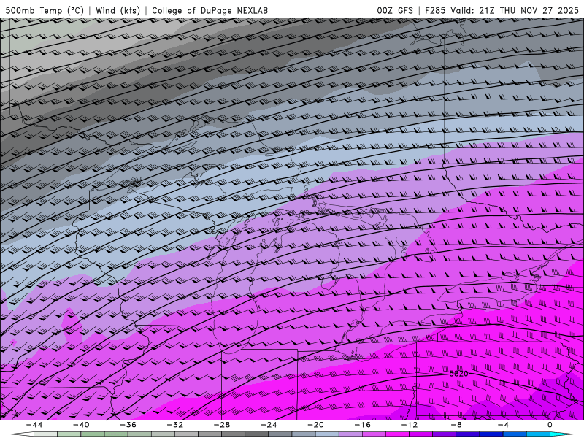Click the "−44" legend value
Viewport: 584px width, 438px height.
pos(34,425)
